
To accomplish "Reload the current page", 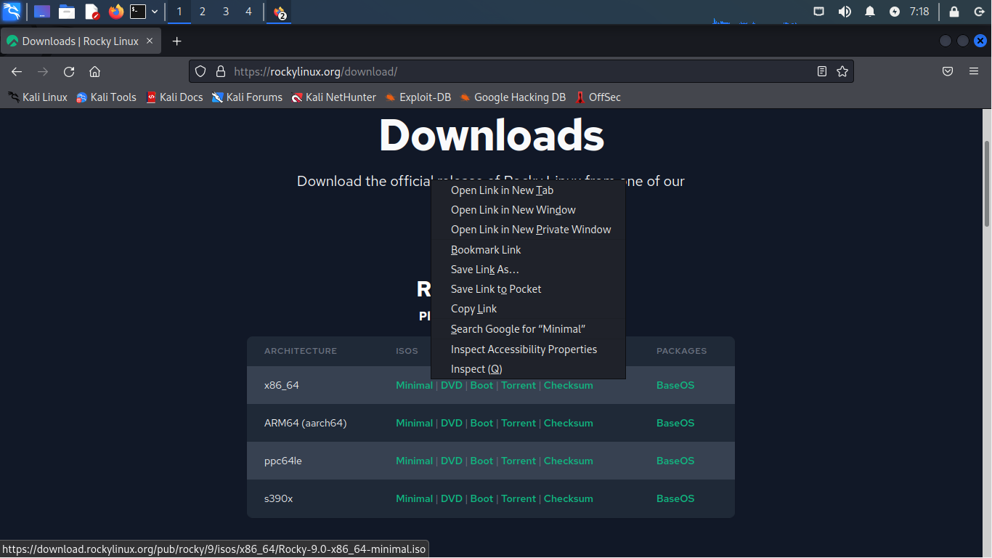I will pyautogui.click(x=69, y=71).
